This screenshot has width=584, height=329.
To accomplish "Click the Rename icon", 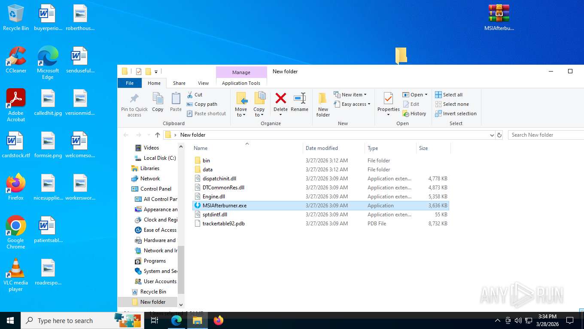I will [x=299, y=99].
